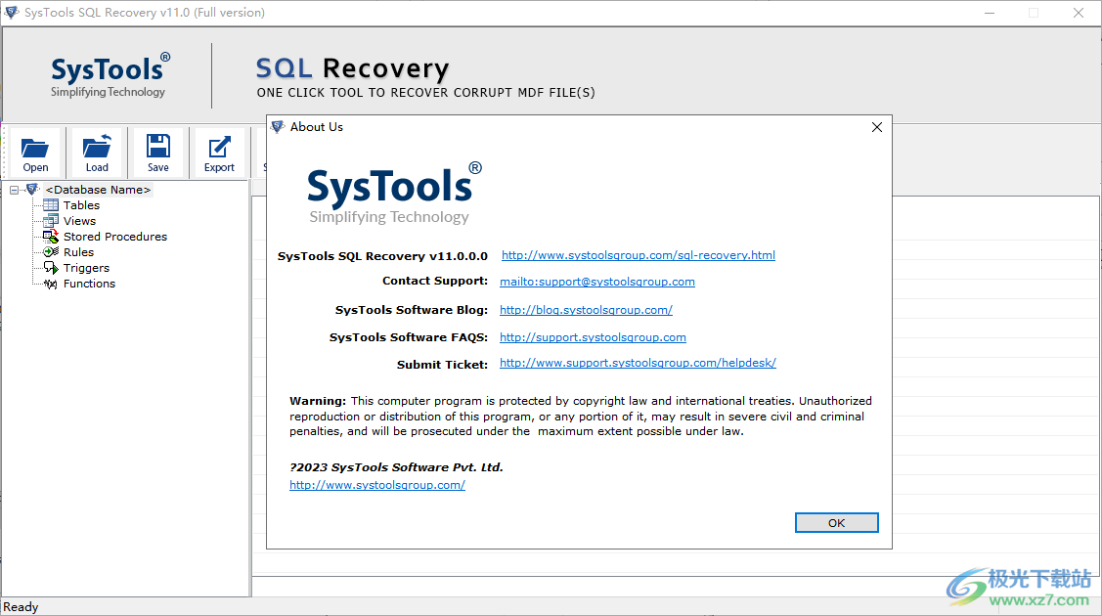Viewport: 1102px width, 616px height.
Task: Select the <Database Name> tree label
Action: point(99,190)
